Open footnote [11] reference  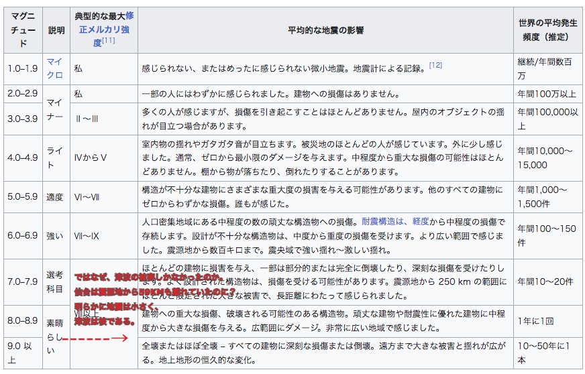(x=109, y=40)
